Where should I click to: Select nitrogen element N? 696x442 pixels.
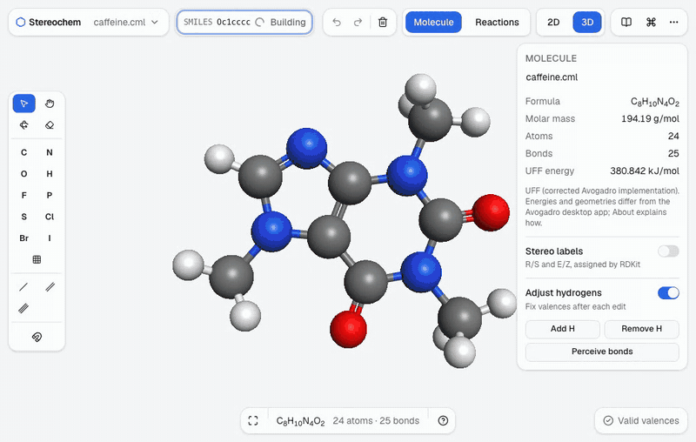[x=50, y=152]
